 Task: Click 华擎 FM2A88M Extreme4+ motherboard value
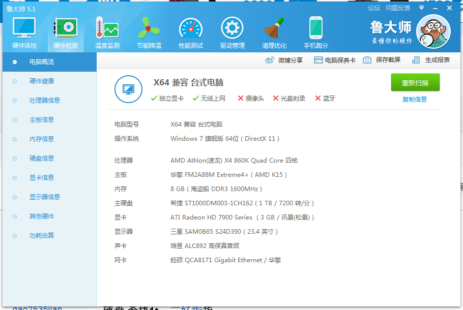tap(228, 175)
